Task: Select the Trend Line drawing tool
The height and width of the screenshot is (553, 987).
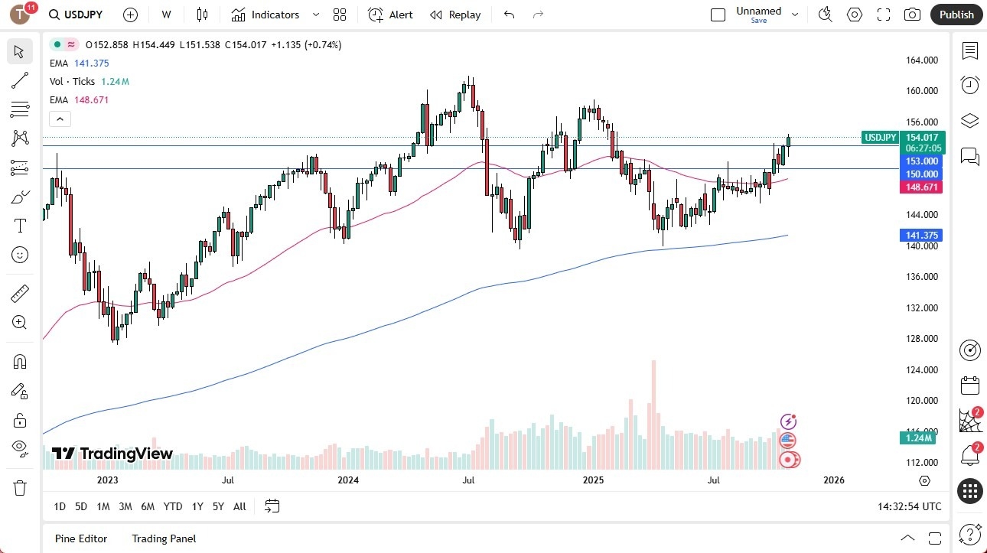Action: pos(20,80)
